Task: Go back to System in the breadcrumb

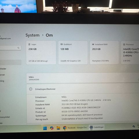Action: tap(32, 35)
